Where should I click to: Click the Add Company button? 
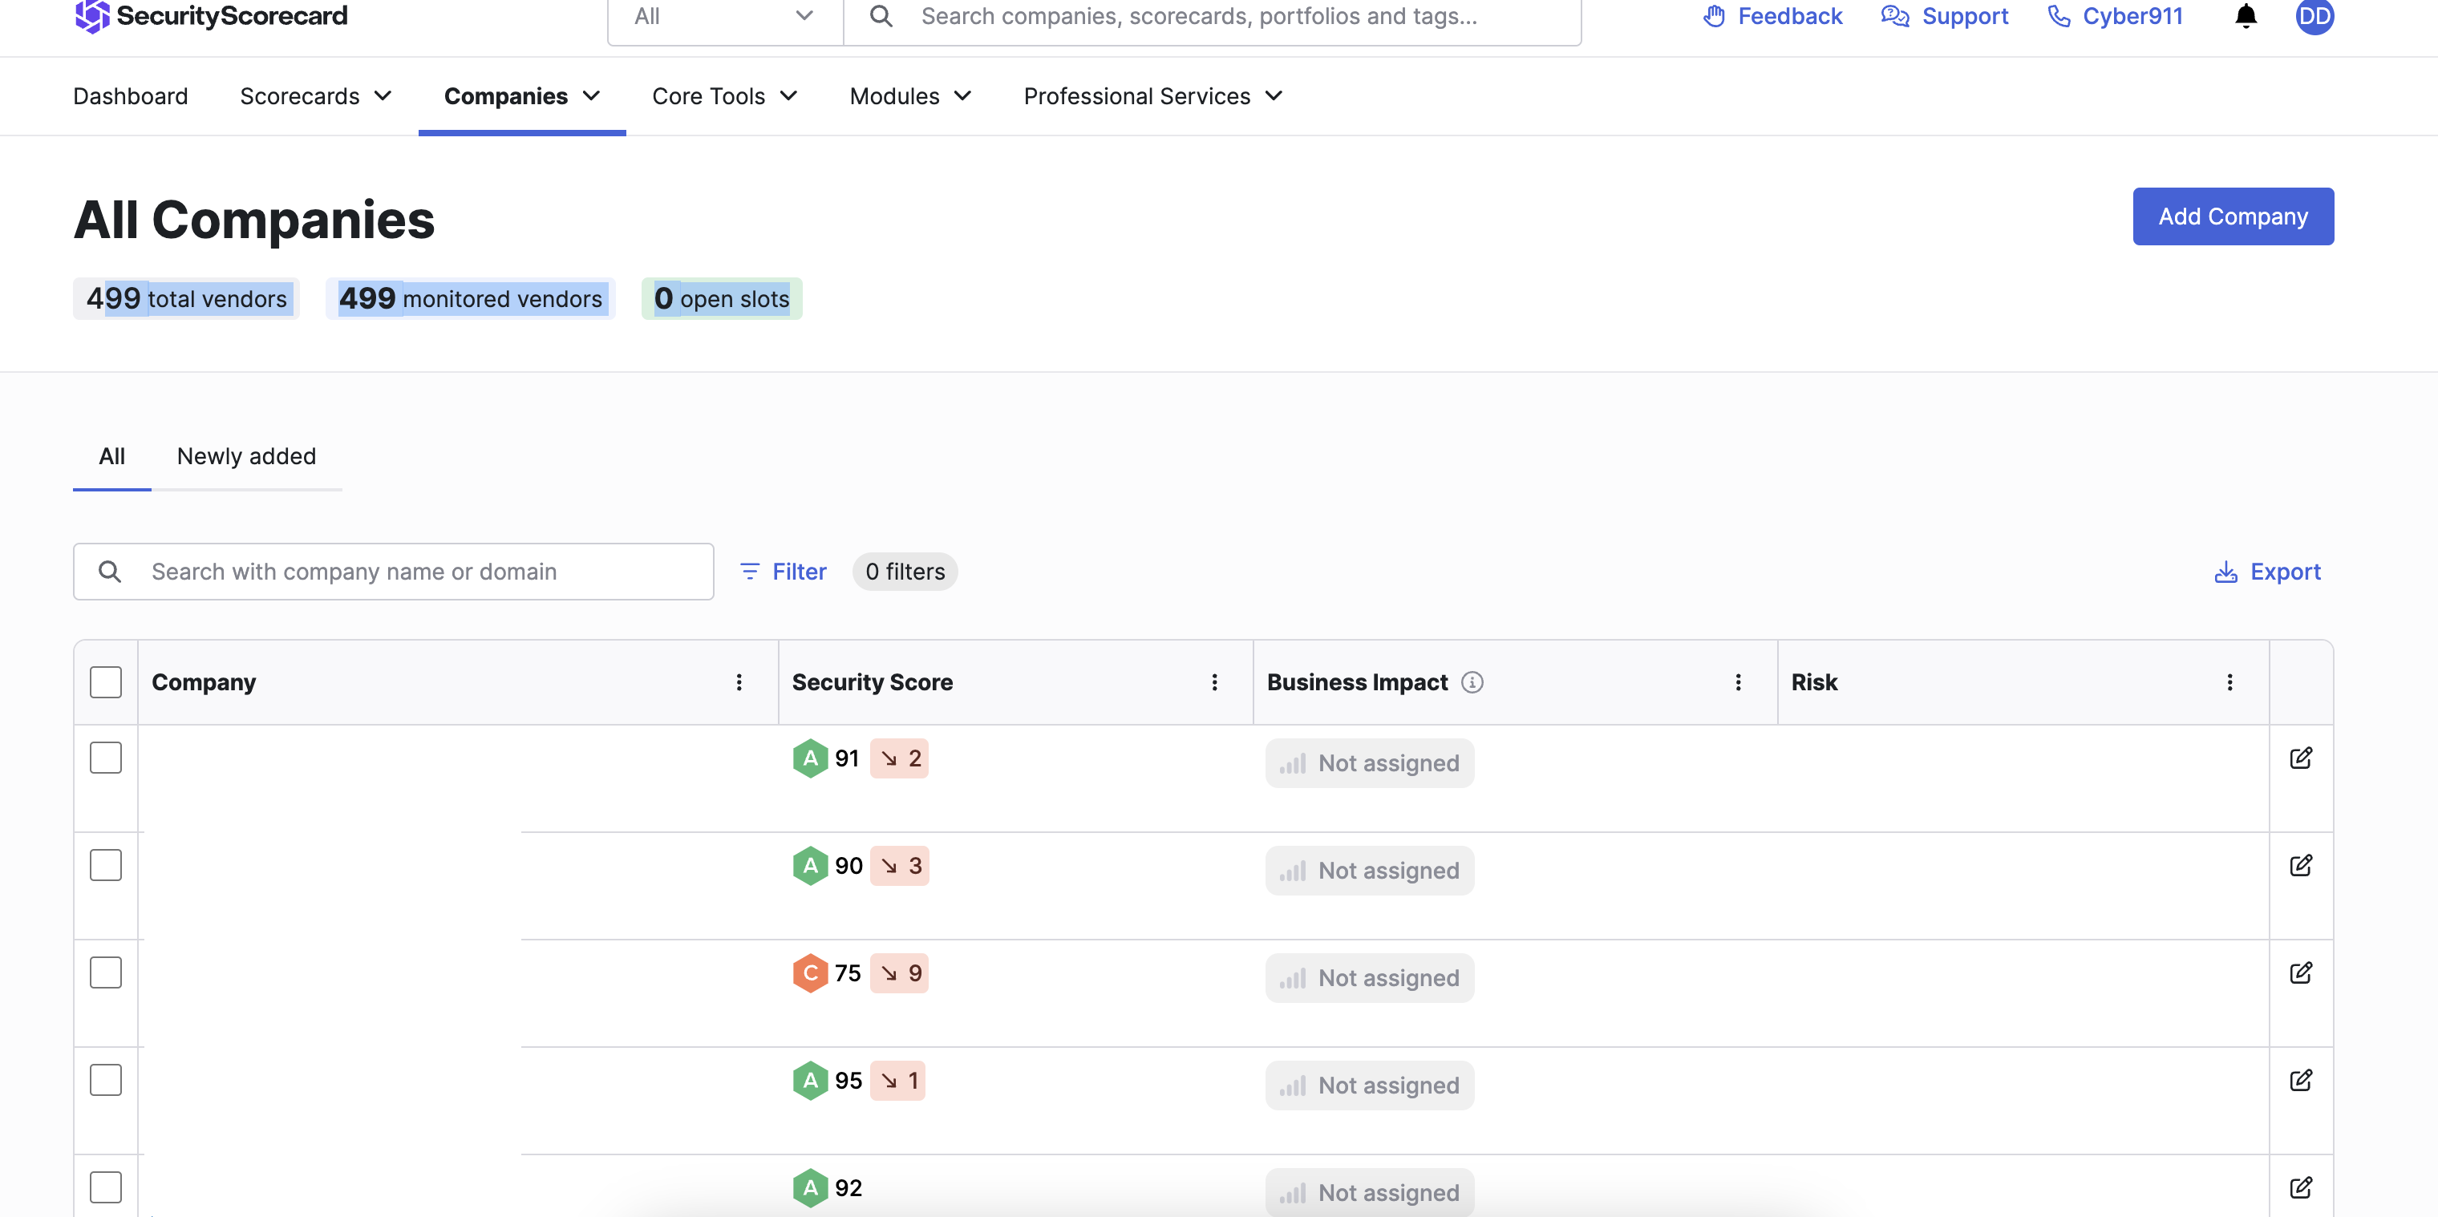[2233, 216]
